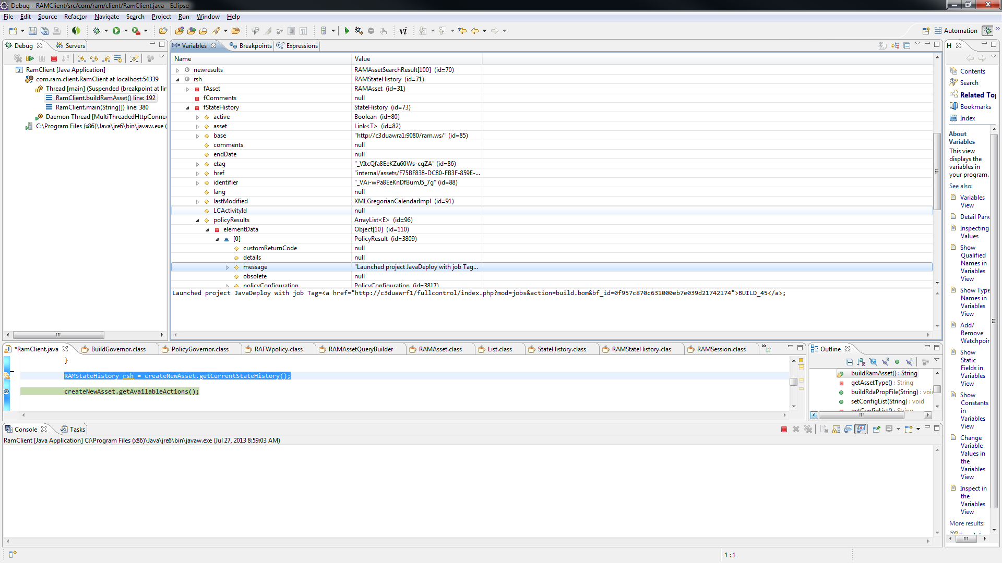This screenshot has width=1002, height=563.
Task: Click the Drop to Frame icon
Action: click(x=118, y=59)
